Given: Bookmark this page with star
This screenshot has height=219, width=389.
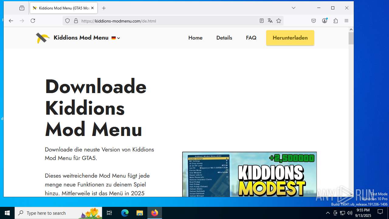Looking at the screenshot, I should point(279,21).
